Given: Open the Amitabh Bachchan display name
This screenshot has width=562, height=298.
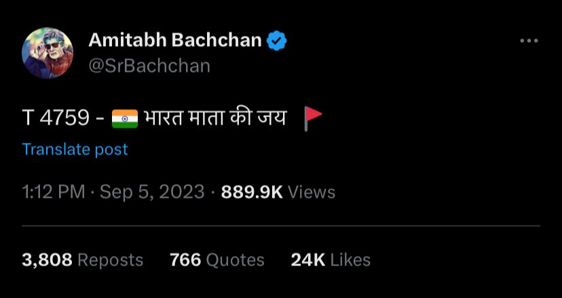Looking at the screenshot, I should (175, 40).
